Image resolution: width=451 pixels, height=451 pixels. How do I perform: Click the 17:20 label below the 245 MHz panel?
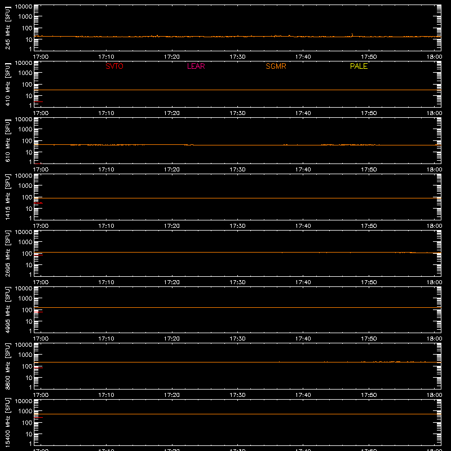coord(172,57)
